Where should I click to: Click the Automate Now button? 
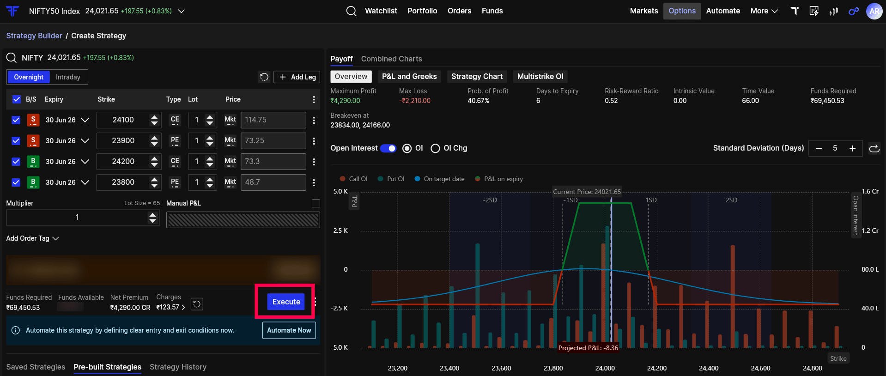pyautogui.click(x=289, y=330)
